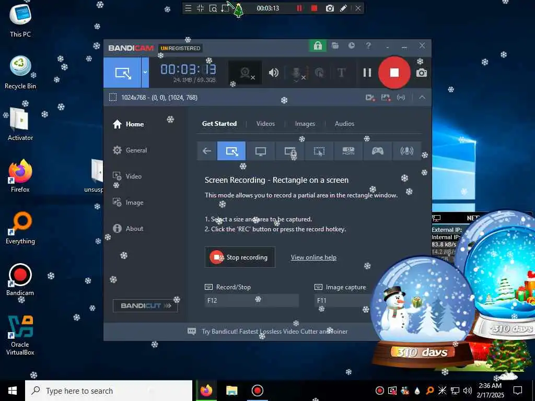
Task: Open Oracle VirtualBox desktop shortcut
Action: 20,335
